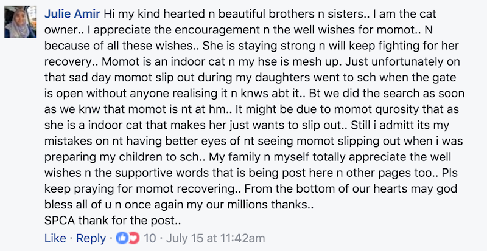This screenshot has width=487, height=251.
Task: Click the blue thumbs-up reaction icon
Action: point(121,238)
